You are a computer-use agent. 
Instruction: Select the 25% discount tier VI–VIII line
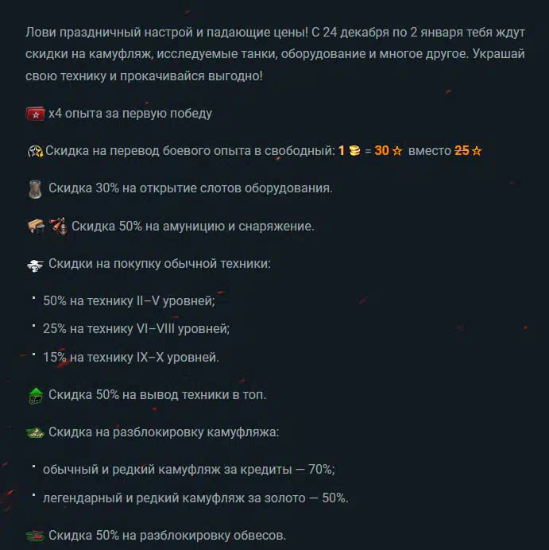coord(136,329)
